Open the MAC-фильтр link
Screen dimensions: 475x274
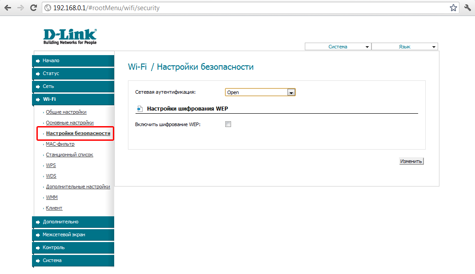pos(60,144)
